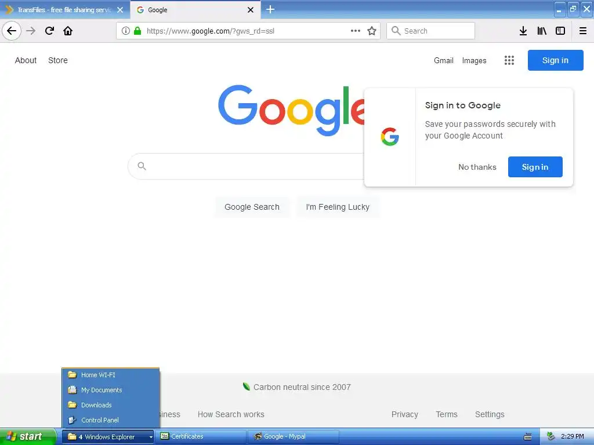The width and height of the screenshot is (594, 445).
Task: Close the TransFiles tab
Action: coord(120,10)
